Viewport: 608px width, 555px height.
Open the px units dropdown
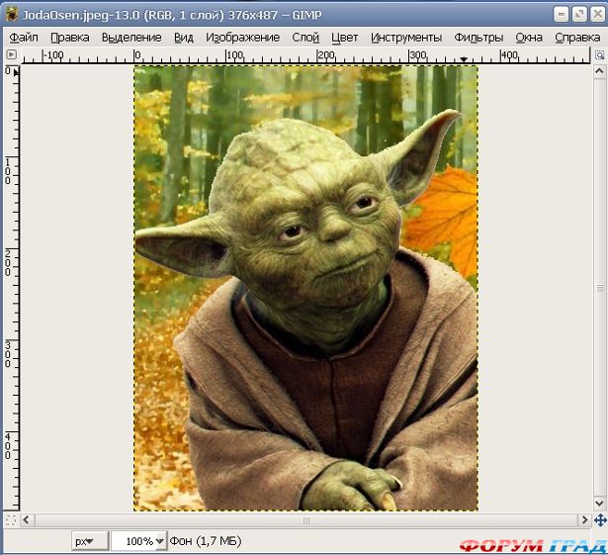click(90, 541)
